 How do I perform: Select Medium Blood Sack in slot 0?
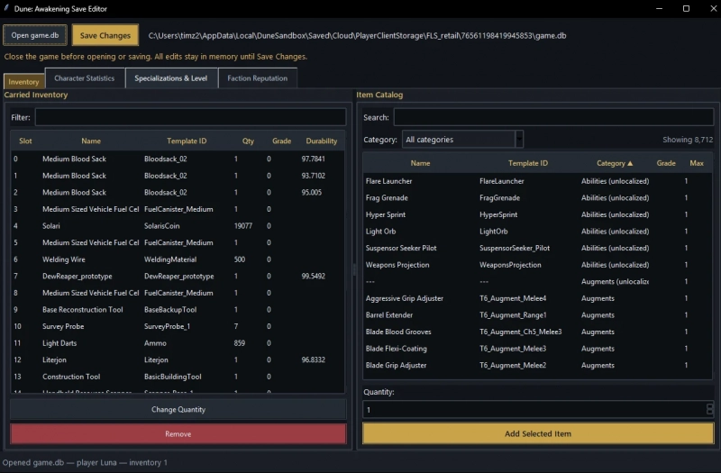tap(178, 159)
